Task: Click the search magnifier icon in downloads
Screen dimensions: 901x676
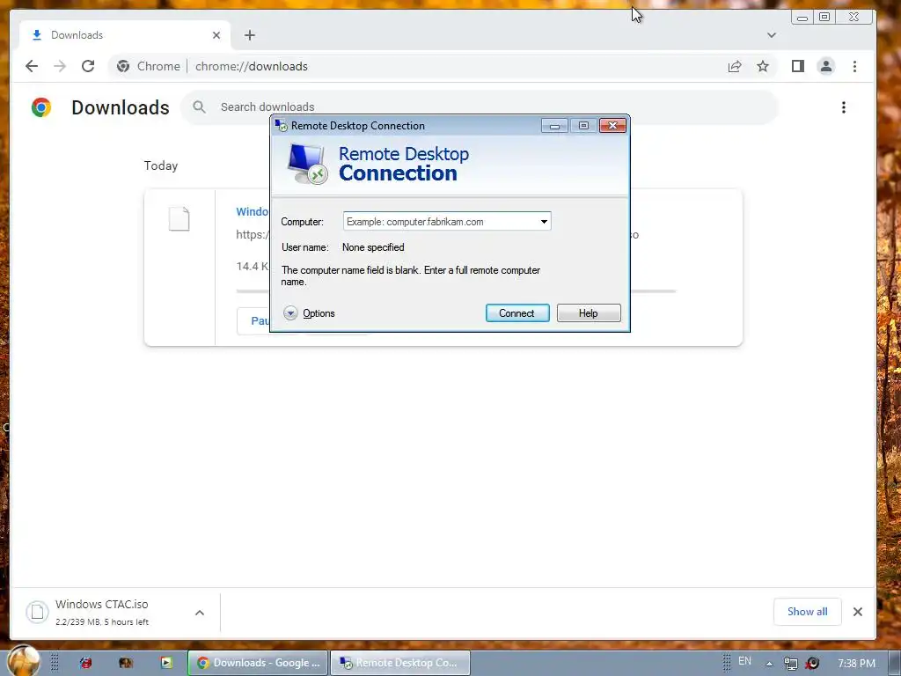Action: tap(199, 107)
